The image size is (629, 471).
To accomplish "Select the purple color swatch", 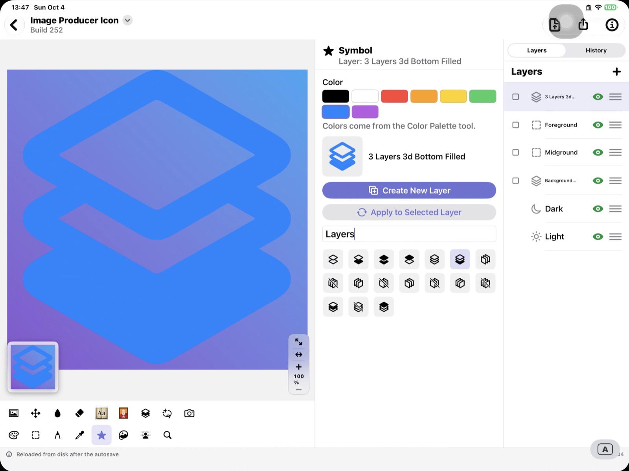I will click(365, 112).
